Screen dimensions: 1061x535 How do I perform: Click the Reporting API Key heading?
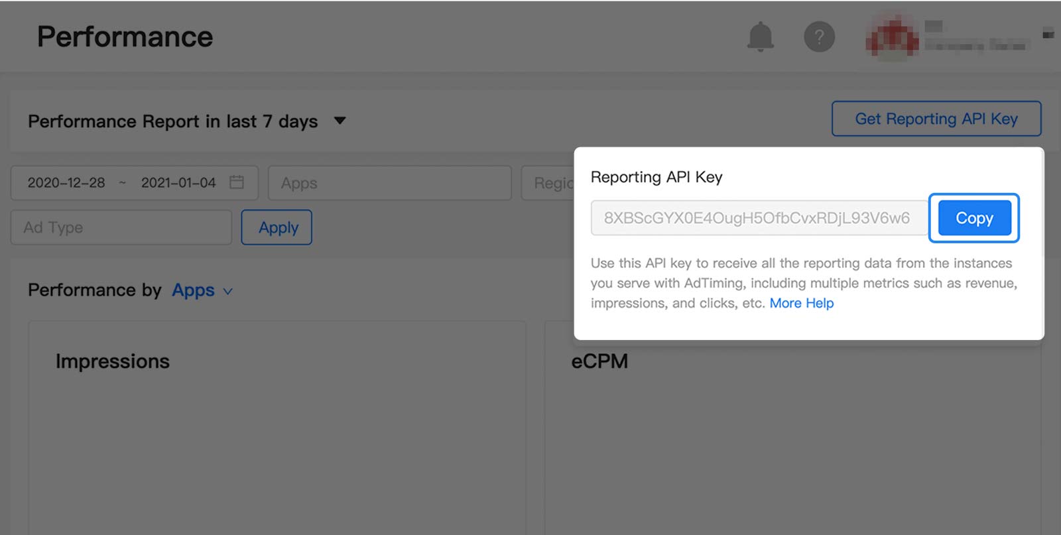click(x=656, y=177)
